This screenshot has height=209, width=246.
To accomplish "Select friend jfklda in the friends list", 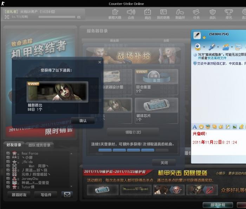I will [x=27, y=162].
